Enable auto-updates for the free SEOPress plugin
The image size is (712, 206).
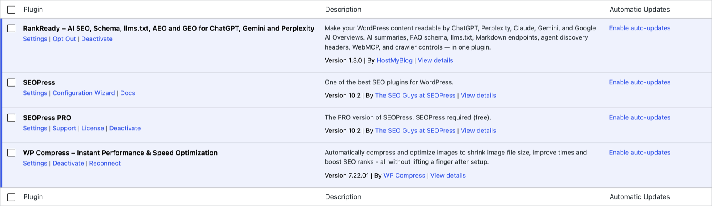(640, 82)
